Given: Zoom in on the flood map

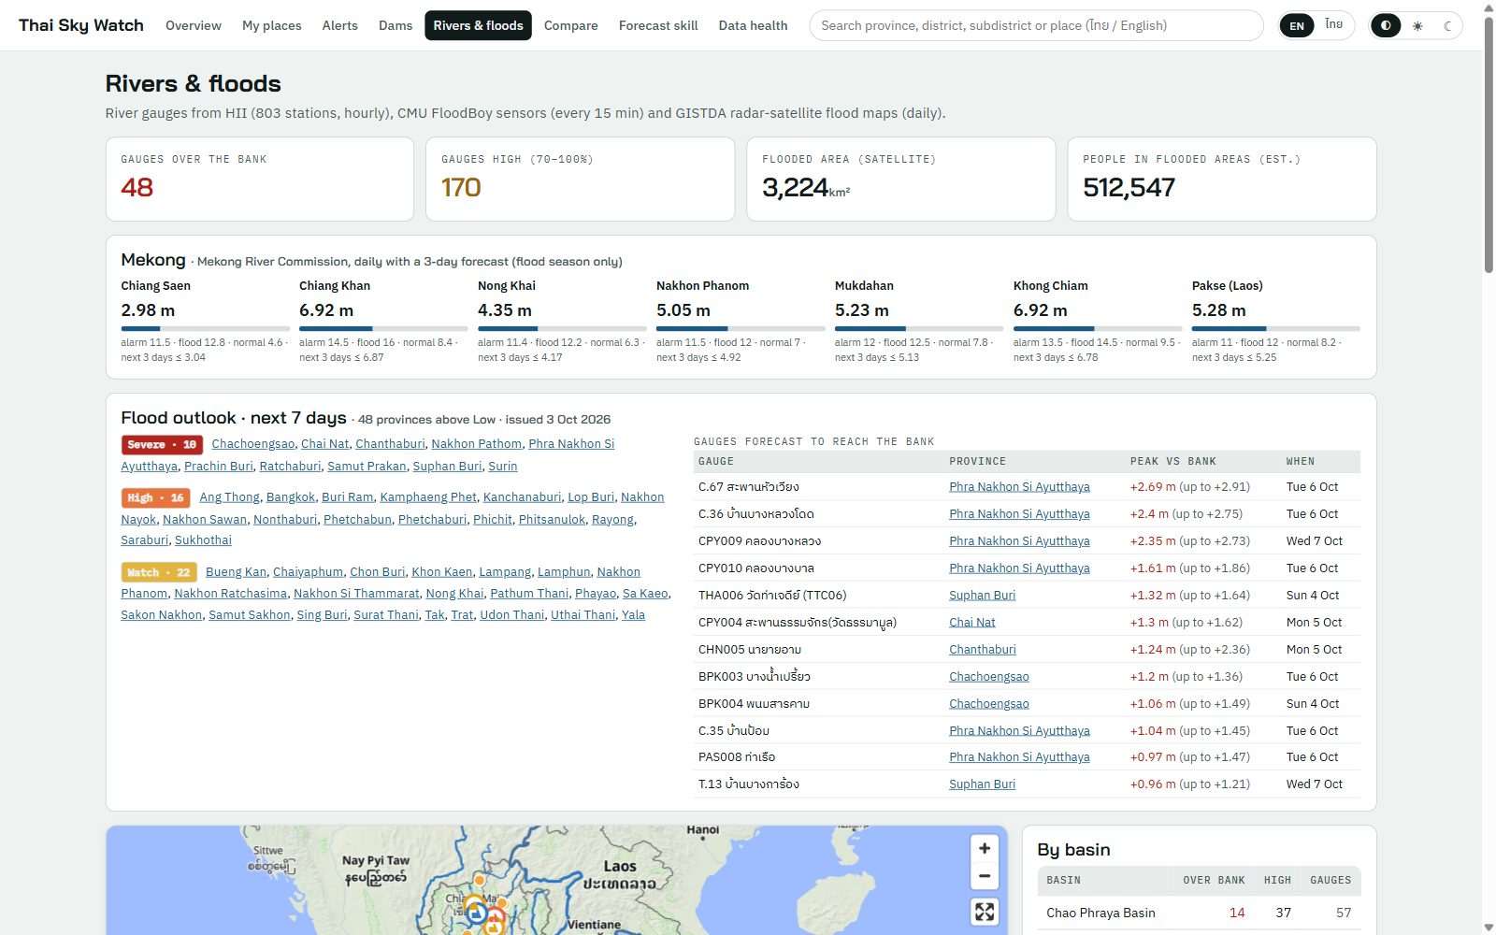Looking at the screenshot, I should click(985, 848).
